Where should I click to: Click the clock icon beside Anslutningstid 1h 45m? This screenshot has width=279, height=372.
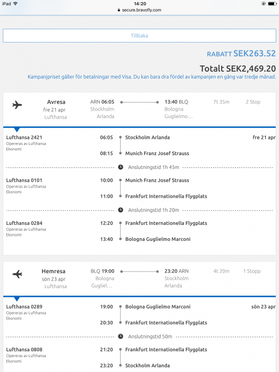pos(121,167)
